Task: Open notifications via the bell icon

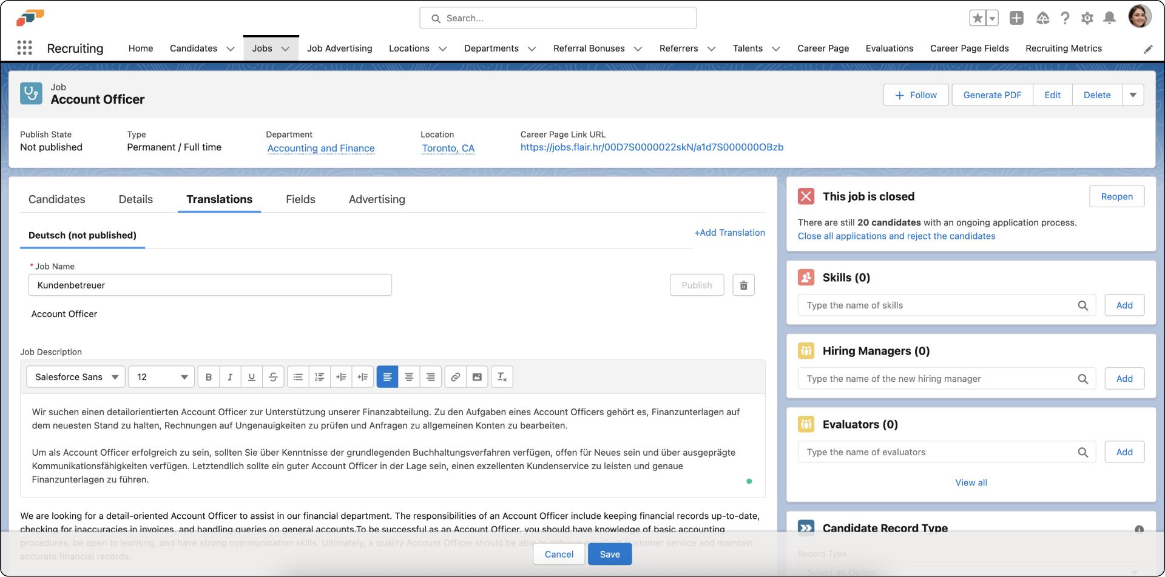Action: (1109, 18)
